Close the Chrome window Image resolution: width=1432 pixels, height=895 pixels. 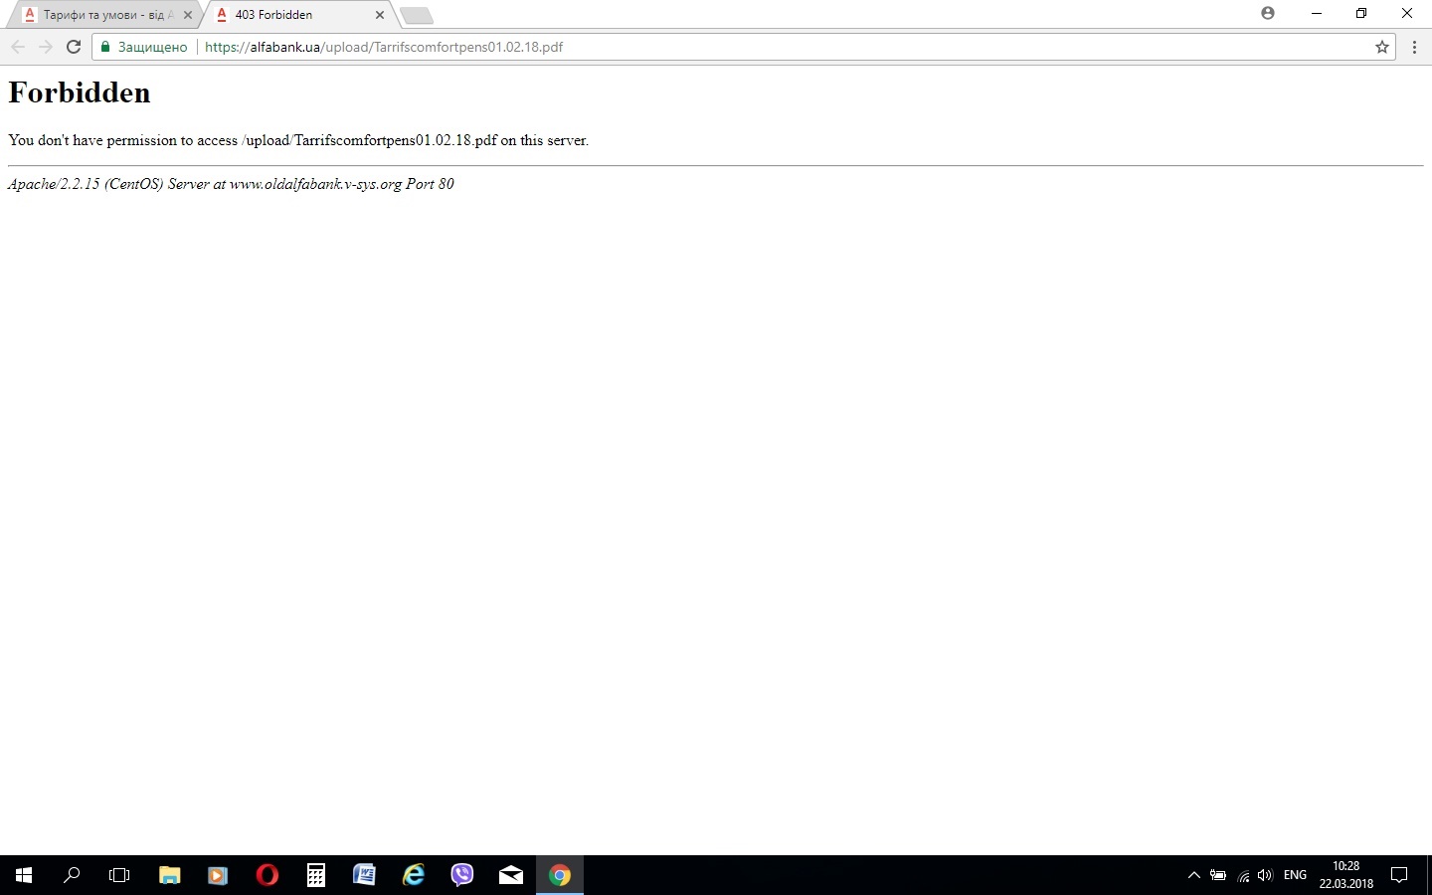coord(1407,13)
